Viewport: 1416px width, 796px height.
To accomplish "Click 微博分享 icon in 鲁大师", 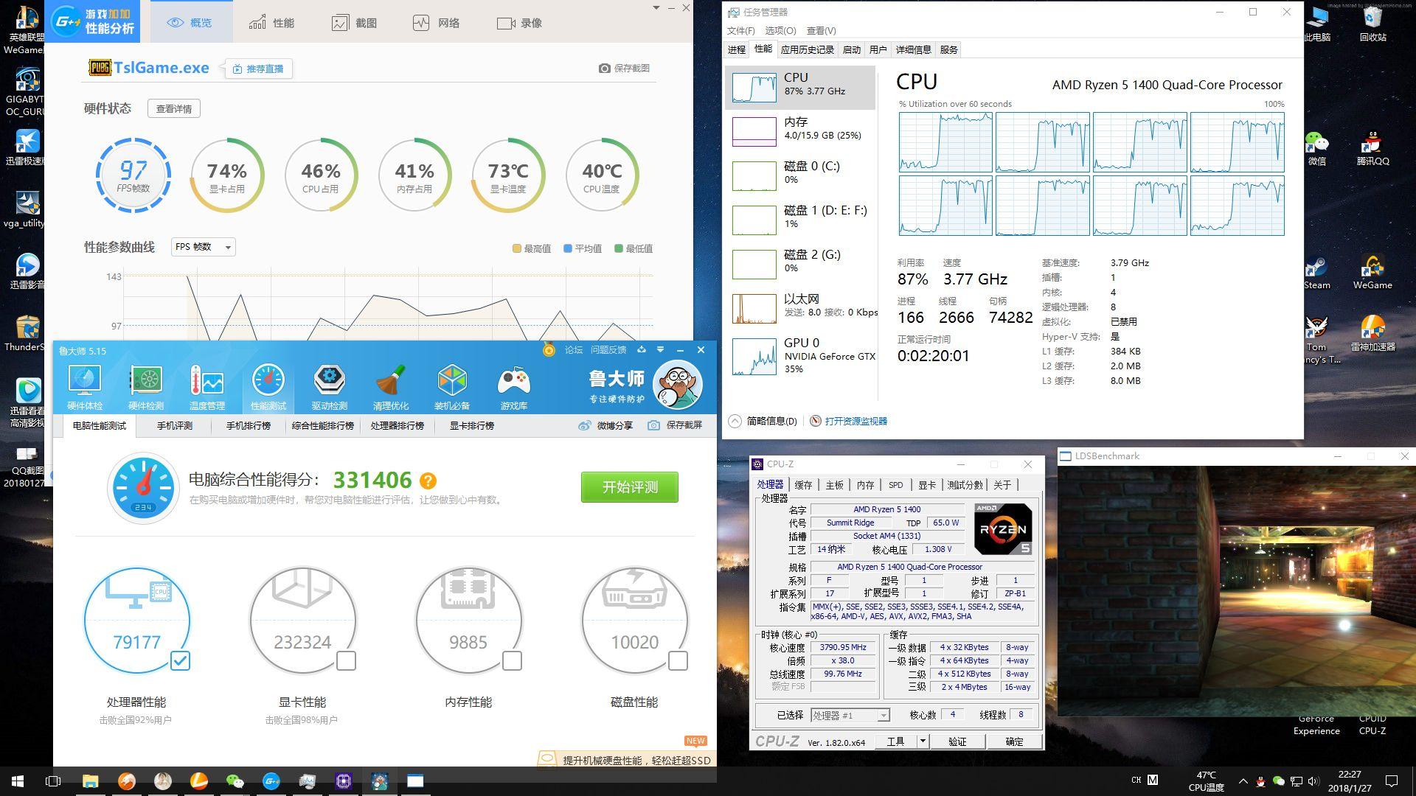I will 584,425.
